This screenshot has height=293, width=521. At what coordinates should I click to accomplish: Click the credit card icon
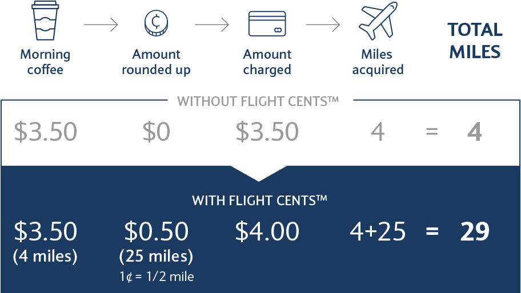(267, 24)
